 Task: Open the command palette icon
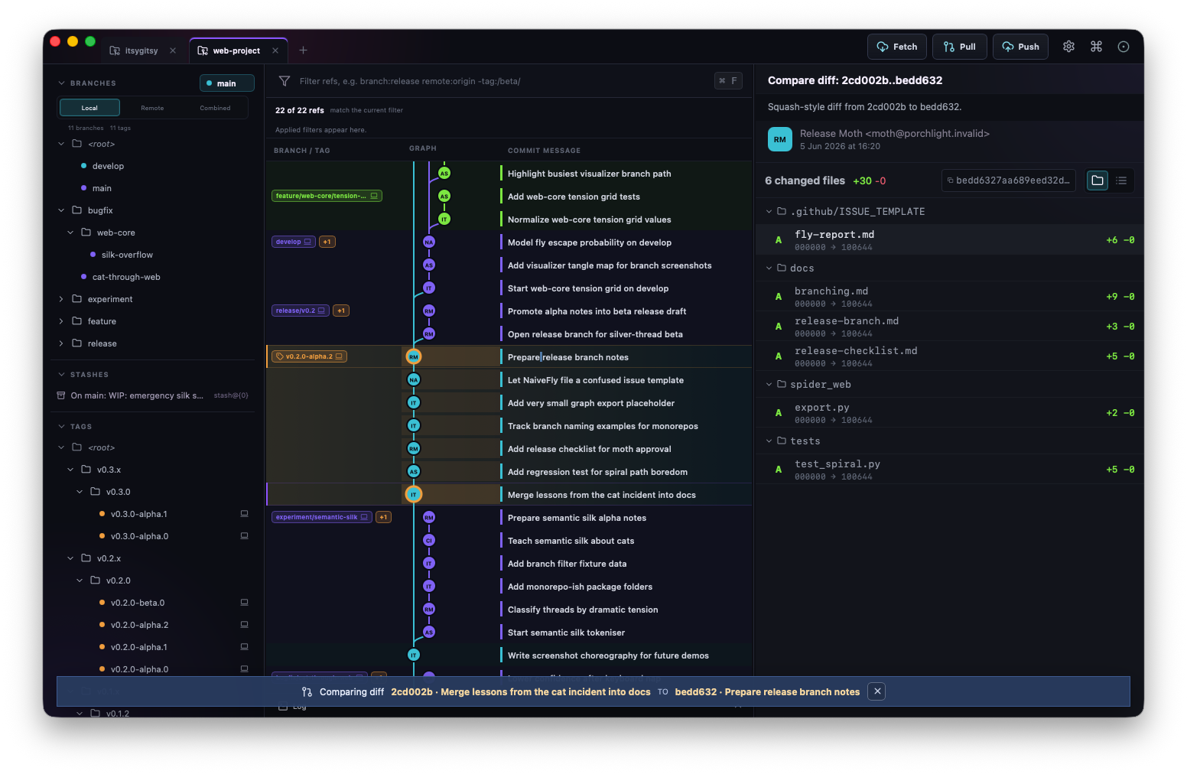coord(1096,47)
